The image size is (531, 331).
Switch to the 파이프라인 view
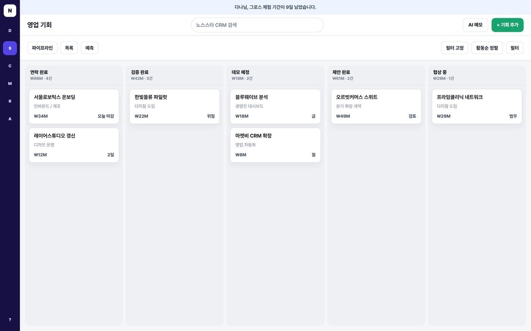coord(42,48)
